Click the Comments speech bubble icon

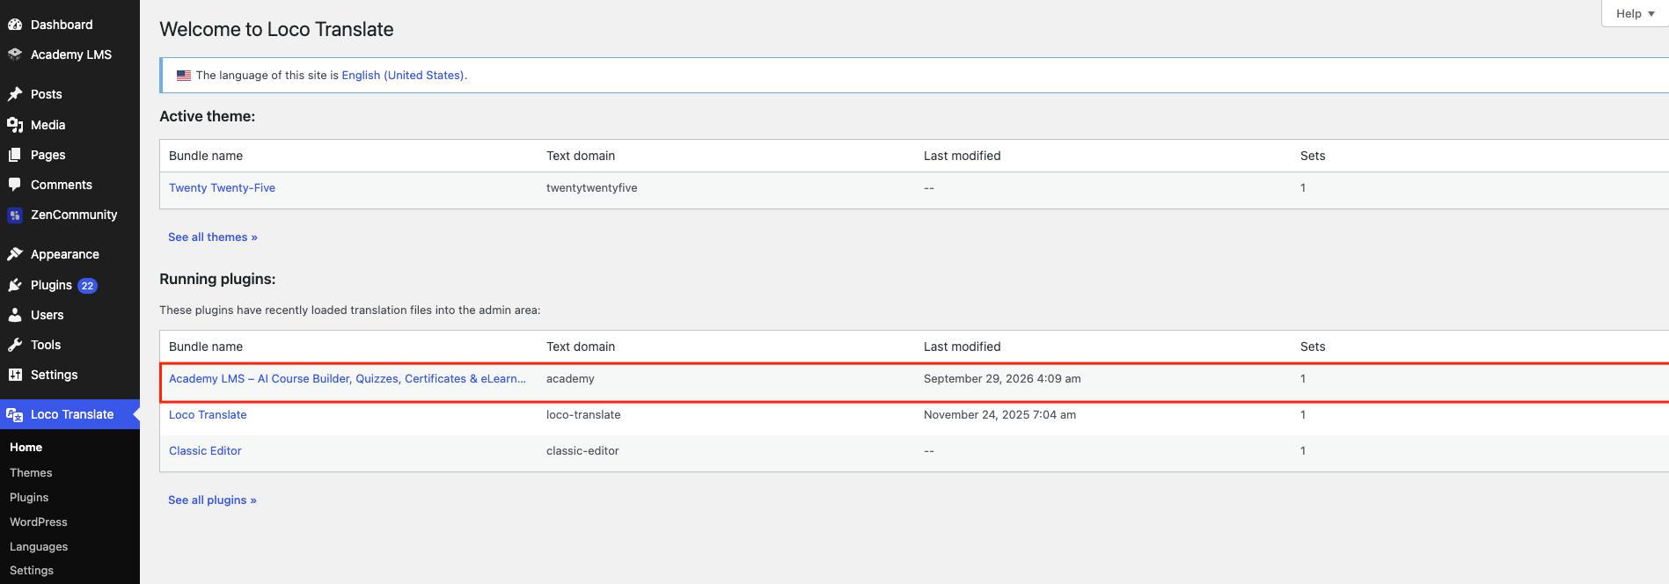(x=15, y=185)
